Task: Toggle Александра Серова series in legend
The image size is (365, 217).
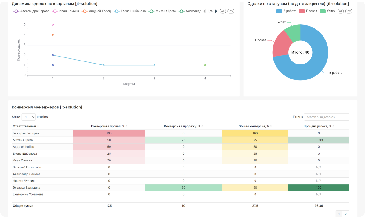Action: click(x=31, y=11)
